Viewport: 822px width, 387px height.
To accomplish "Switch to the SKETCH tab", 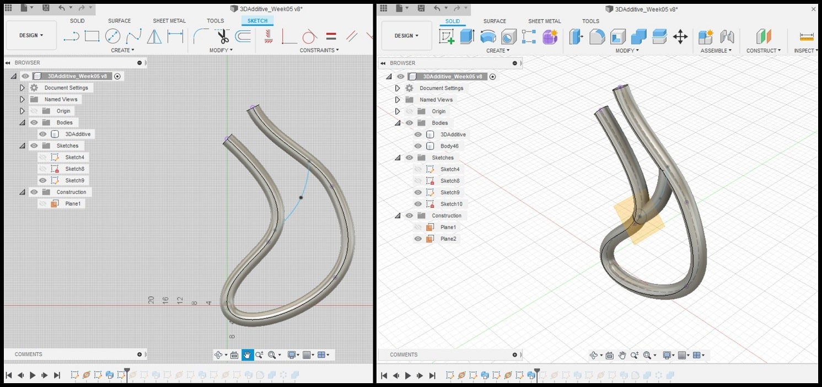I will point(257,21).
